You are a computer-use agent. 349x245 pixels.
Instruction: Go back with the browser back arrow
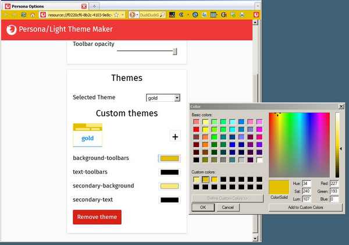point(6,15)
